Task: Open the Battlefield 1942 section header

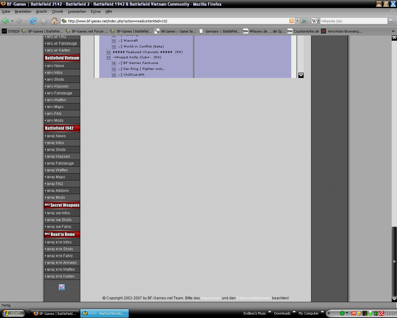Action: point(62,128)
